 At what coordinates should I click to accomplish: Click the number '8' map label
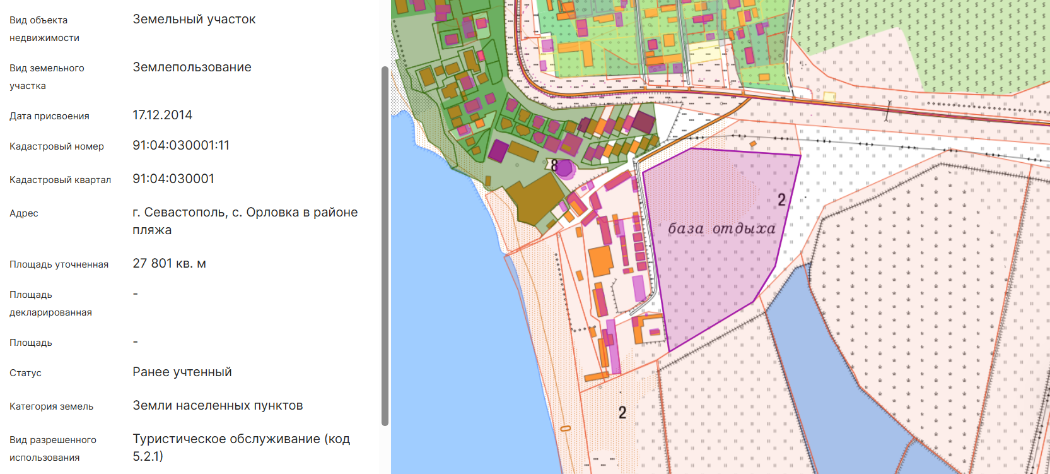point(554,165)
